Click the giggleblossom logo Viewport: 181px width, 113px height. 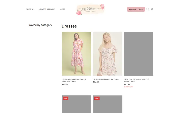tap(90, 10)
